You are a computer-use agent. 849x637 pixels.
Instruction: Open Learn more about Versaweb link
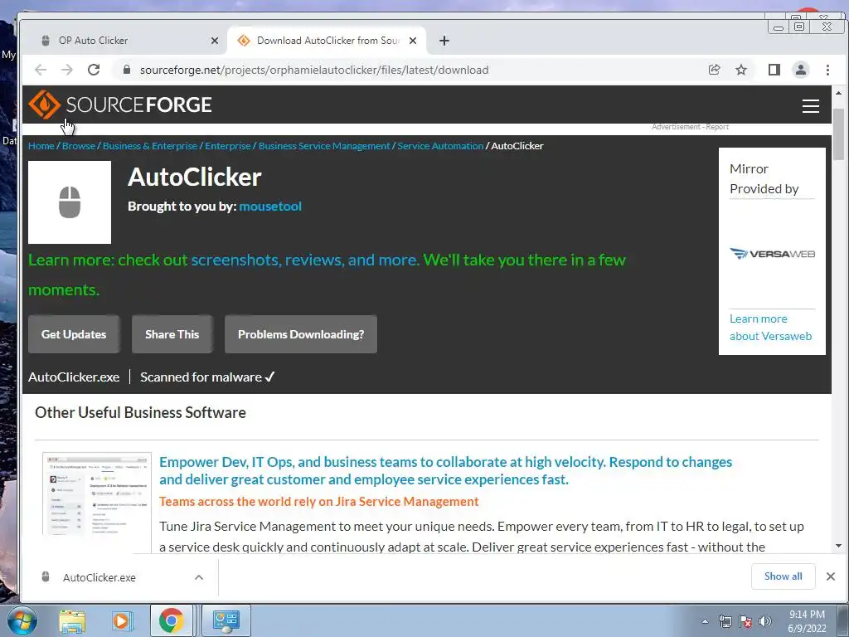(x=770, y=327)
